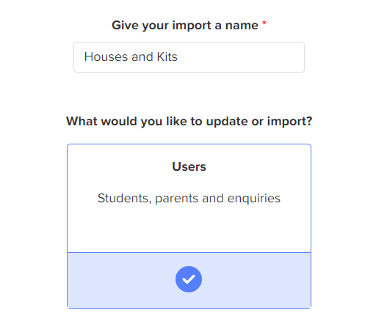Click the word 'enquiries' in Users card

[x=254, y=199]
